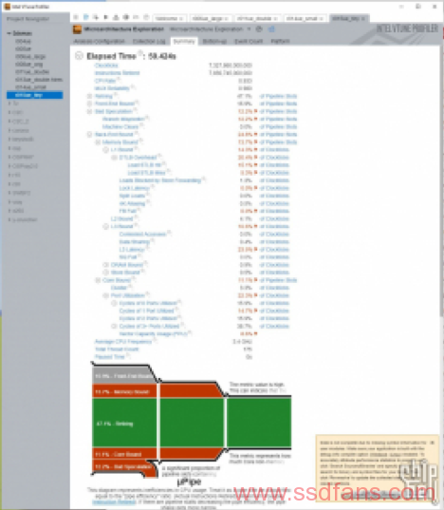
Task: Collapse the L1 Bound metric row
Action: pyautogui.click(x=105, y=150)
